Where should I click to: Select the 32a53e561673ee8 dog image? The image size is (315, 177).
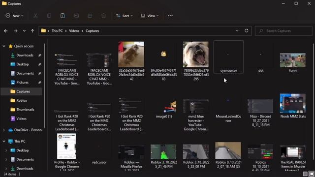pos(131,61)
